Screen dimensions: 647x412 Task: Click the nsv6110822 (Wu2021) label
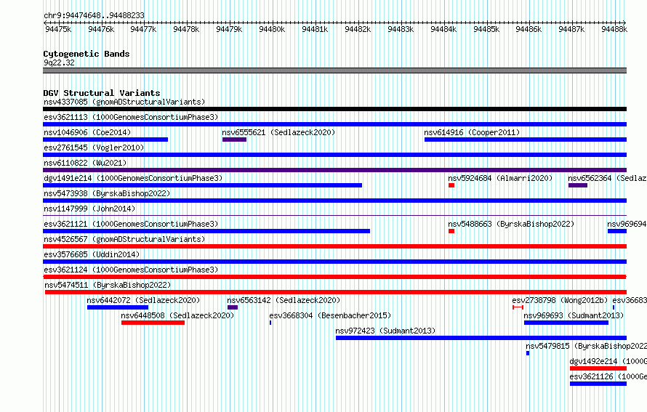tap(85, 163)
